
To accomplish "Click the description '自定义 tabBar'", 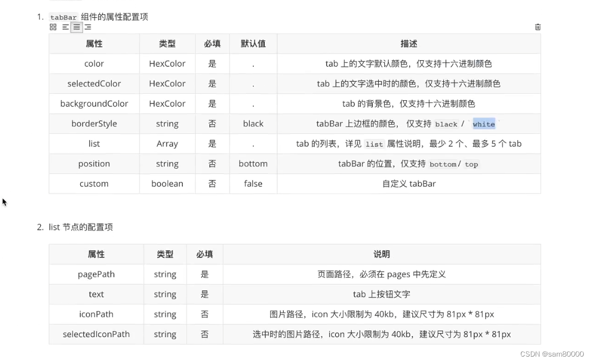I will click(x=409, y=184).
